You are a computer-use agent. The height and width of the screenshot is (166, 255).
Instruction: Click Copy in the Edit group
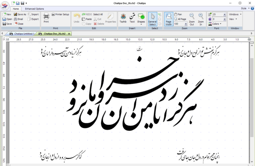87,24
